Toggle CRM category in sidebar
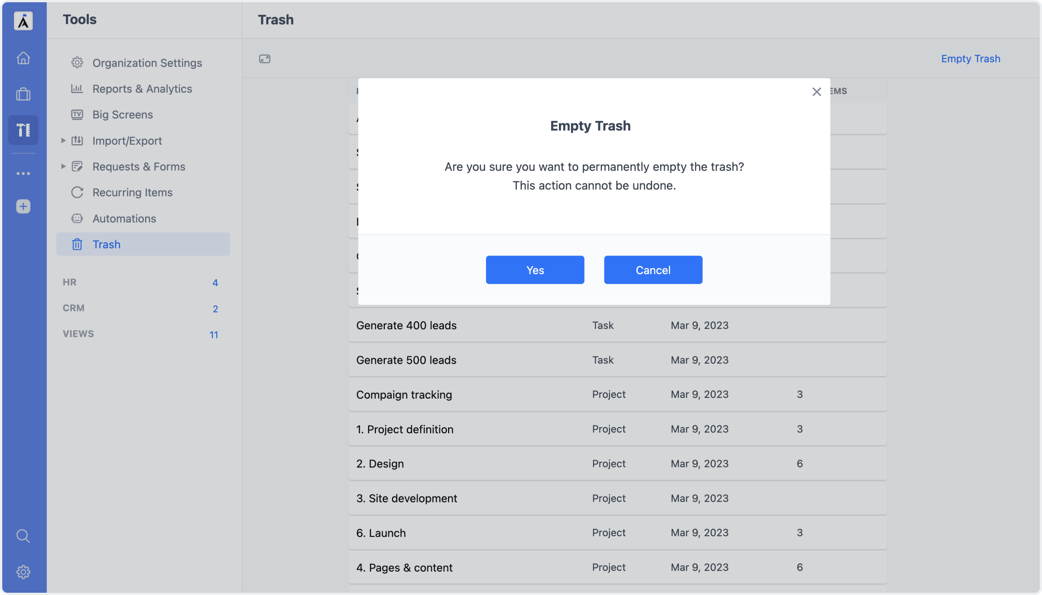The width and height of the screenshot is (1042, 595). [x=74, y=308]
